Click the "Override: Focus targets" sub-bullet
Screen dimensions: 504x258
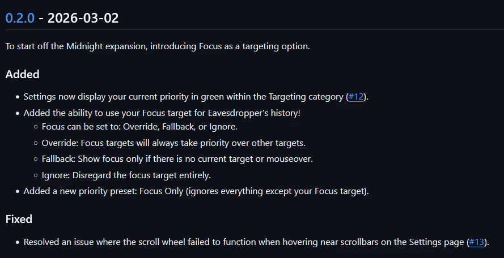[x=173, y=143]
